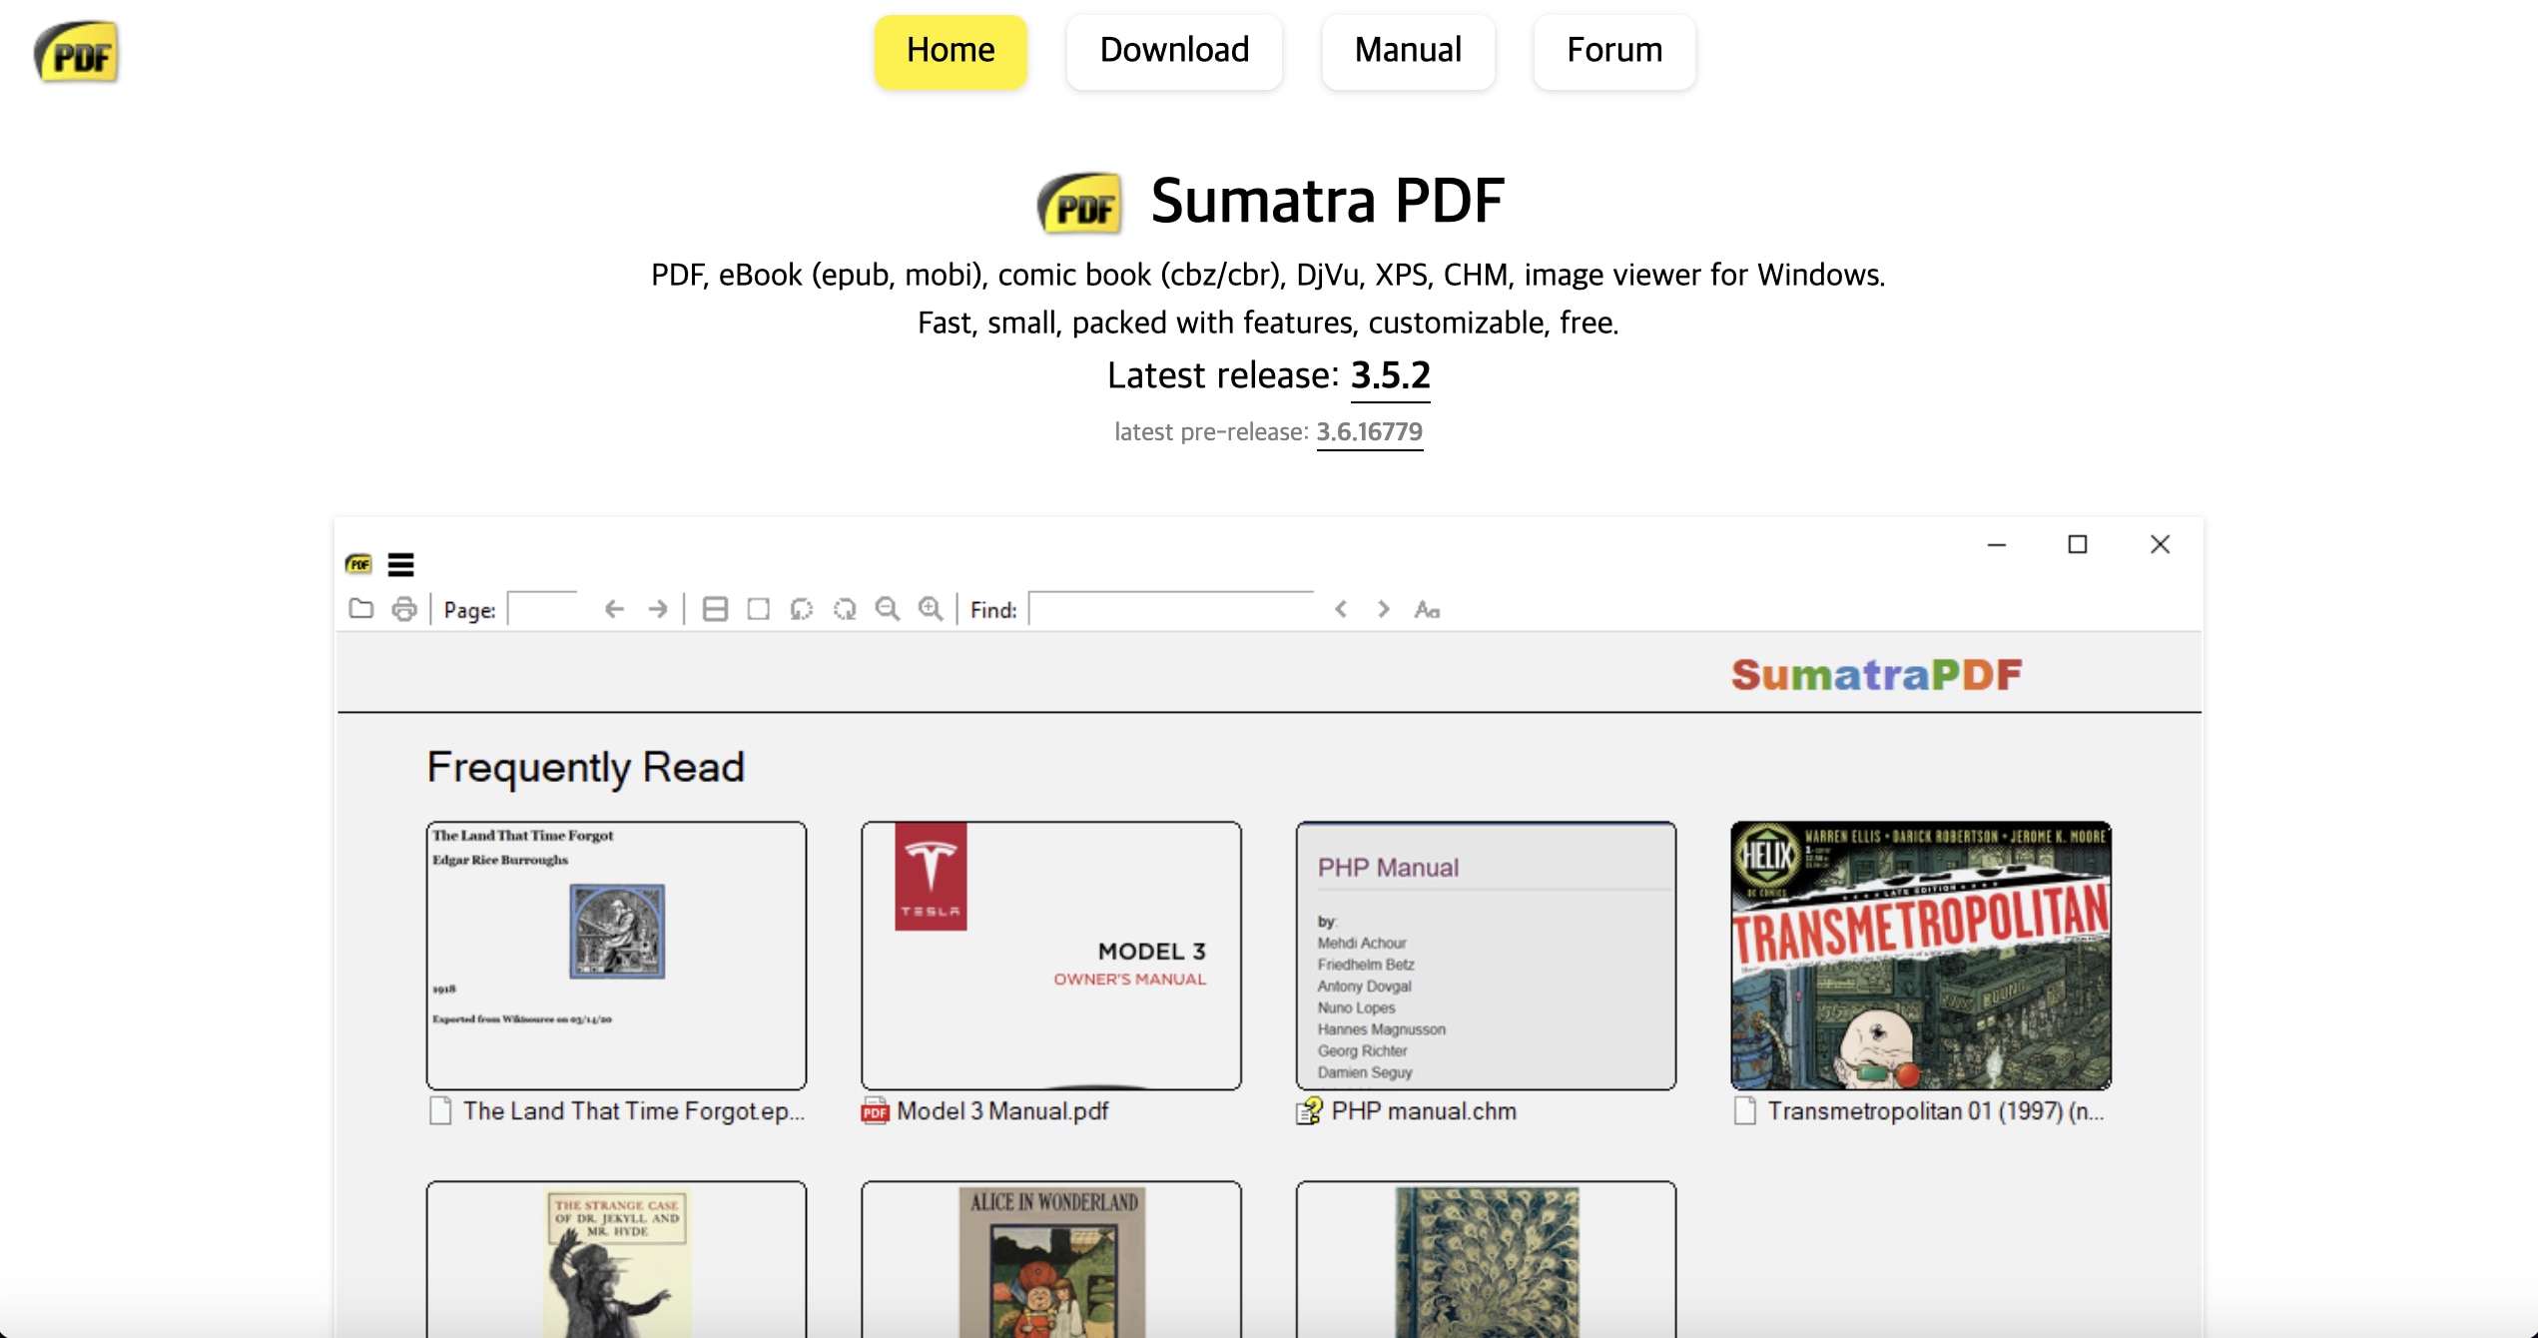The width and height of the screenshot is (2538, 1338).
Task: Open the peacock-pattern book cover thumbnail
Action: pos(1486,1259)
